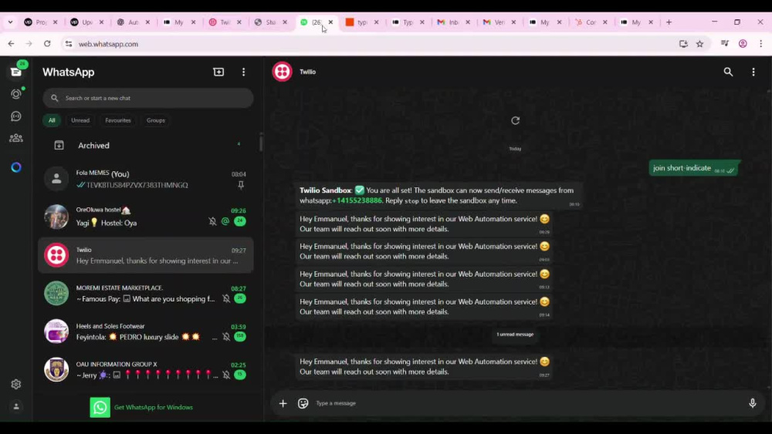Switch to the Ver Gmail browser tab
Image resolution: width=772 pixels, height=434 pixels.
(499, 22)
